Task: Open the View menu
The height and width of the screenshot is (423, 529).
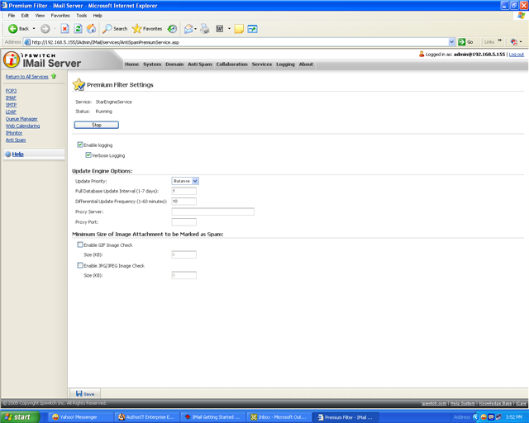Action: coord(40,16)
